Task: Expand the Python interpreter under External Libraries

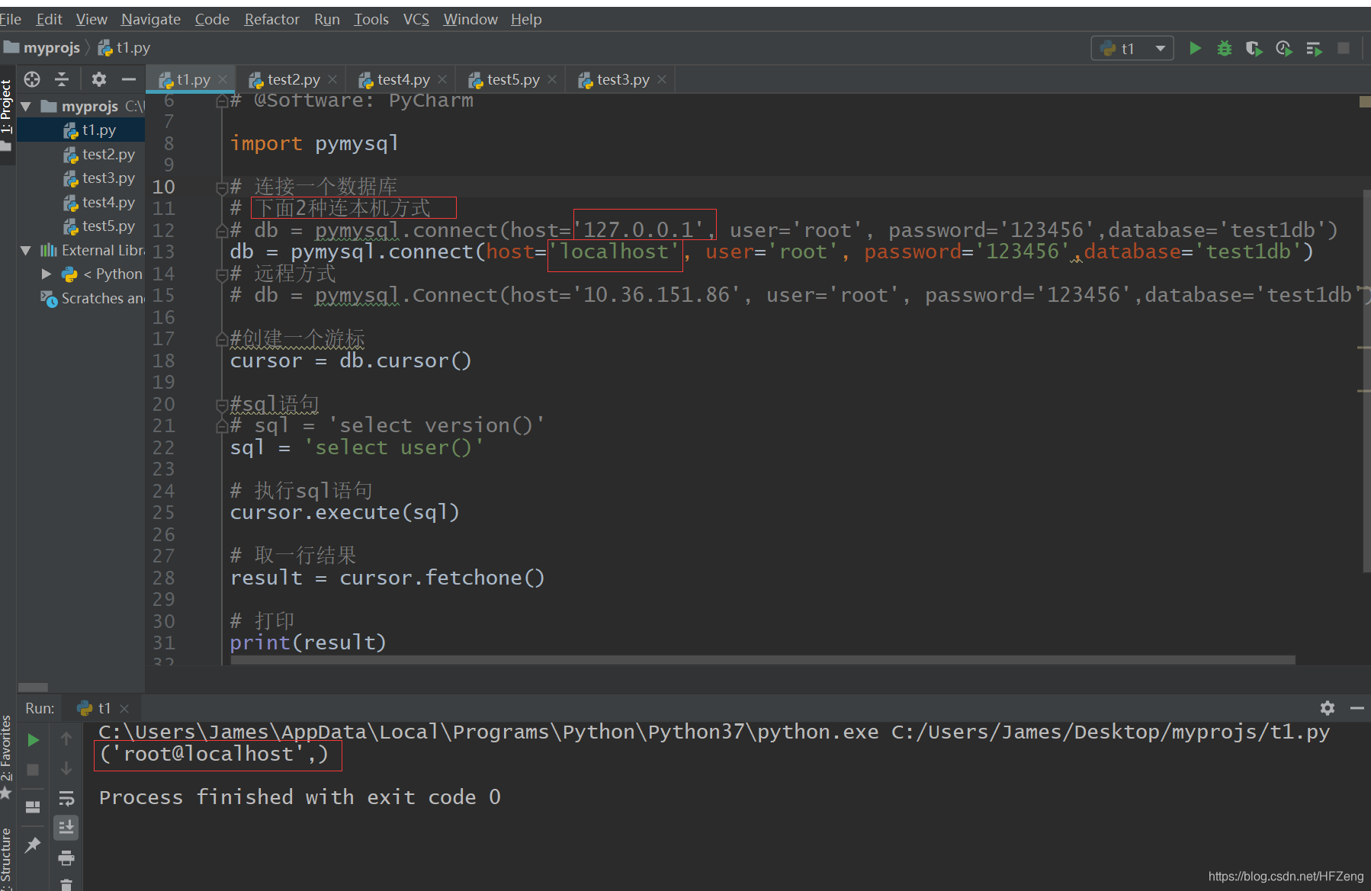Action: [47, 274]
